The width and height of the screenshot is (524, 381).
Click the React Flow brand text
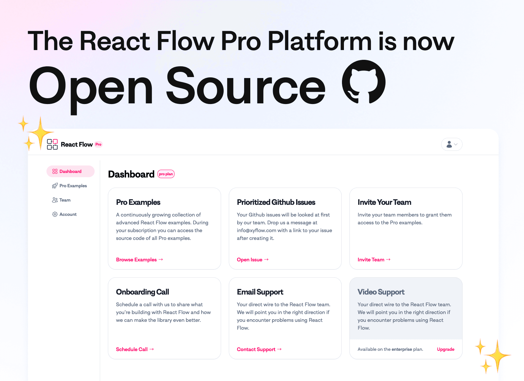tap(77, 144)
